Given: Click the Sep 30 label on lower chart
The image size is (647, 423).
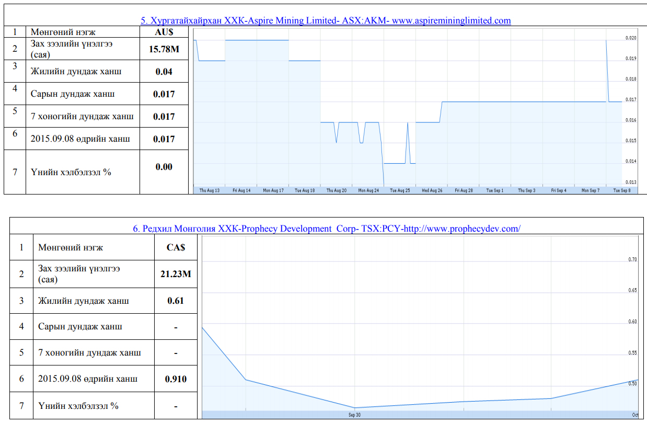Looking at the screenshot, I should click(x=355, y=415).
